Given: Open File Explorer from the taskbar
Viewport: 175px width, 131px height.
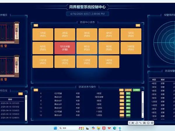Looking at the screenshot, I should pyautogui.click(x=99, y=128).
